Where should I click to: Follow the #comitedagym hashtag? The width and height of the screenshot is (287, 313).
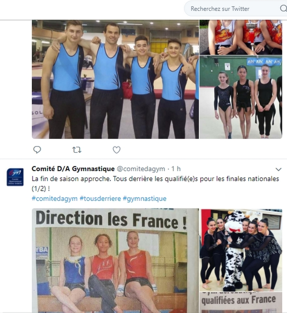[x=55, y=198]
